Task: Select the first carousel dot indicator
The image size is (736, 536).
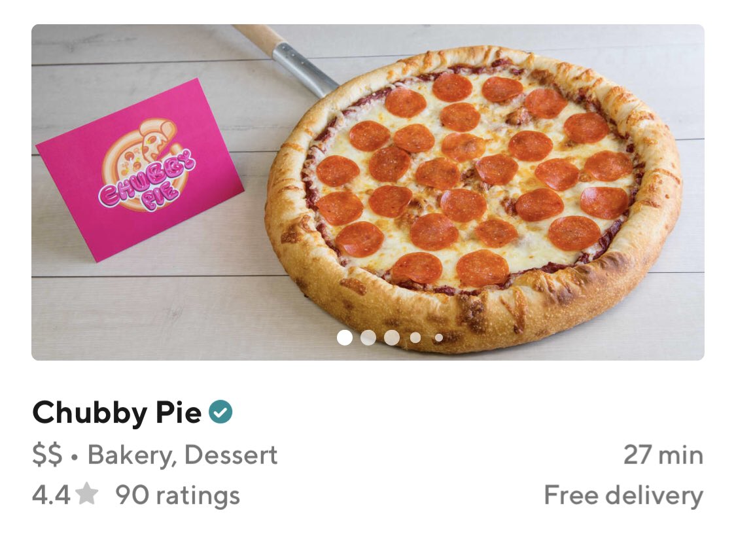Action: 345,338
